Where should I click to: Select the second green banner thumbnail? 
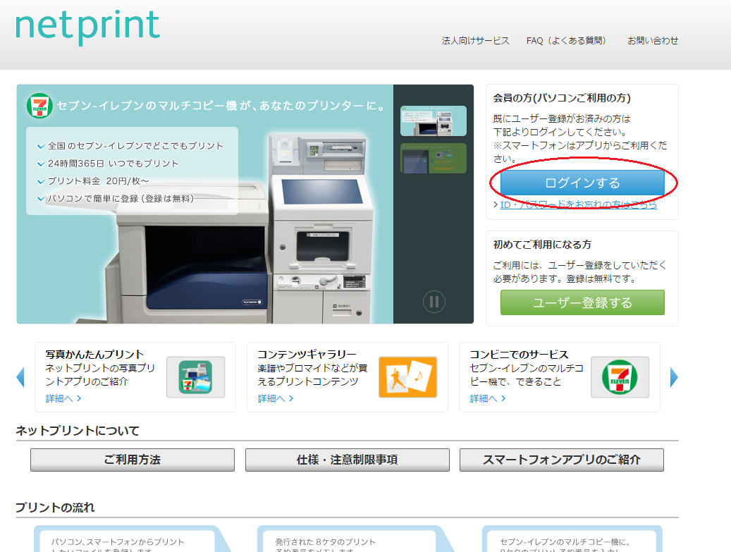tap(433, 158)
